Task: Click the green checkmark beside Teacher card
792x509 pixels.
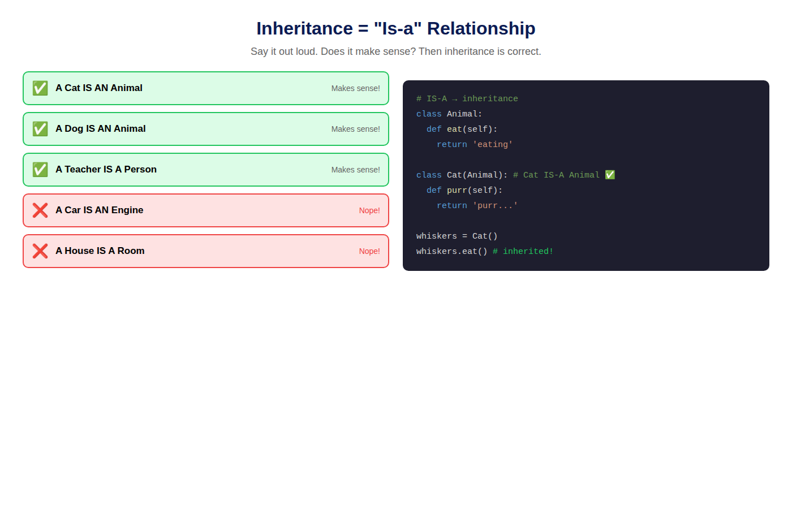Action: (x=40, y=170)
